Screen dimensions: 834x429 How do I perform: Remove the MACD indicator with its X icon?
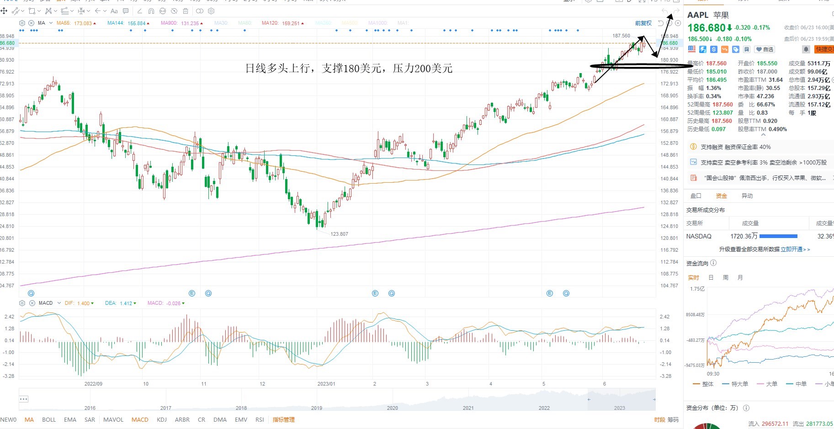[32, 303]
